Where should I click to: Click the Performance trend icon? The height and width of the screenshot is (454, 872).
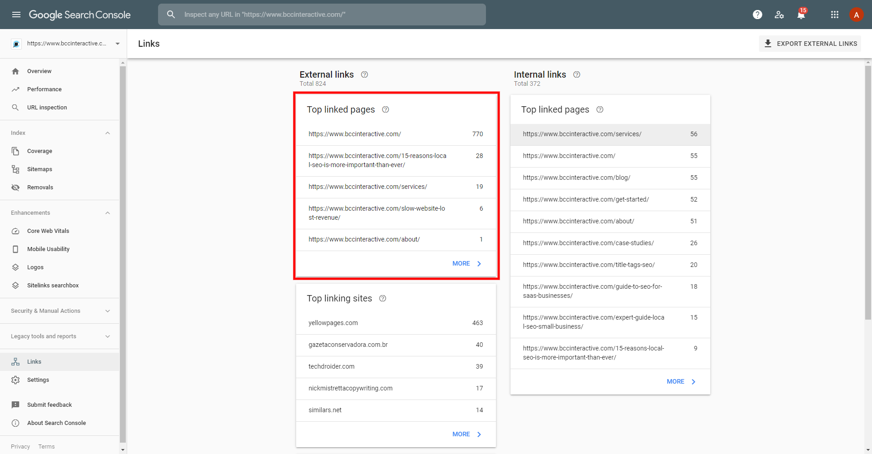tap(15, 89)
